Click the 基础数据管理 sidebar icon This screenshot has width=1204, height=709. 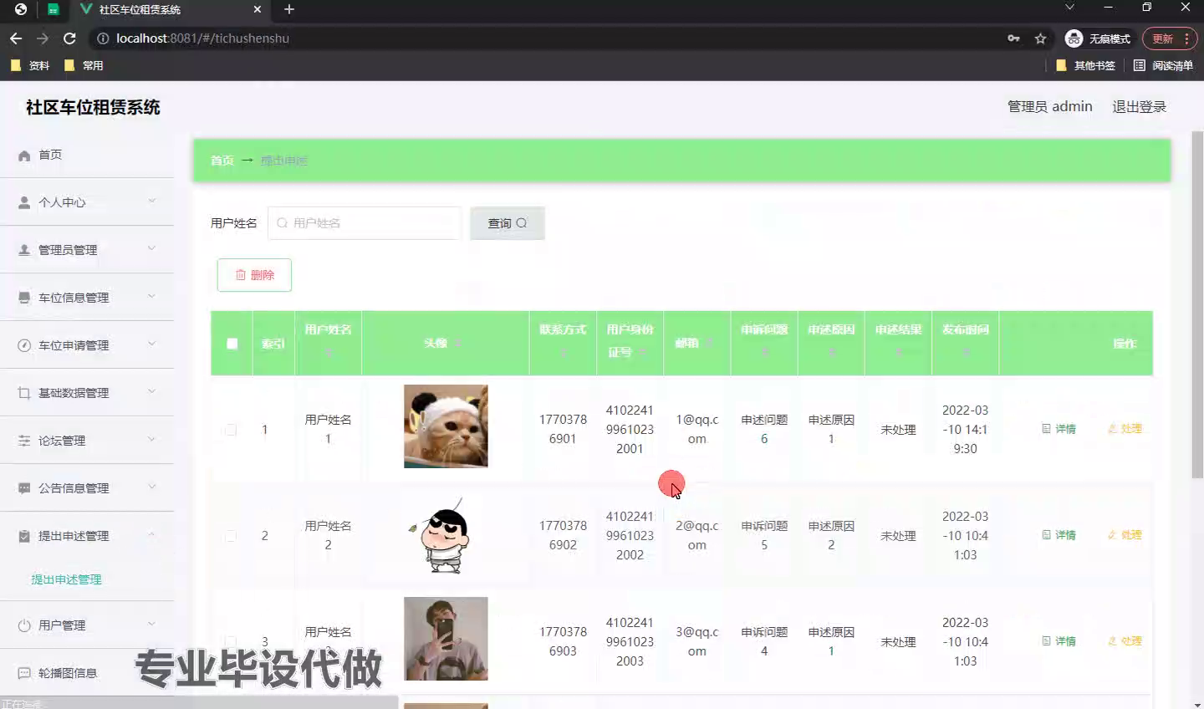coord(24,394)
